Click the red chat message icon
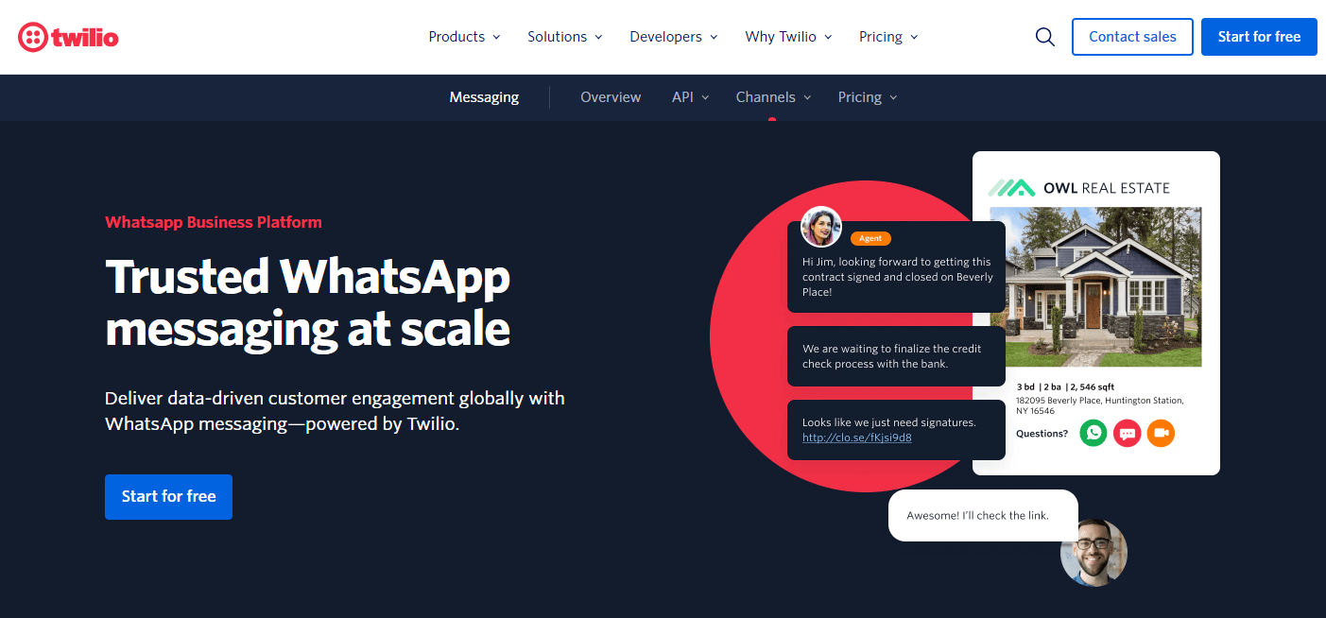 1127,433
